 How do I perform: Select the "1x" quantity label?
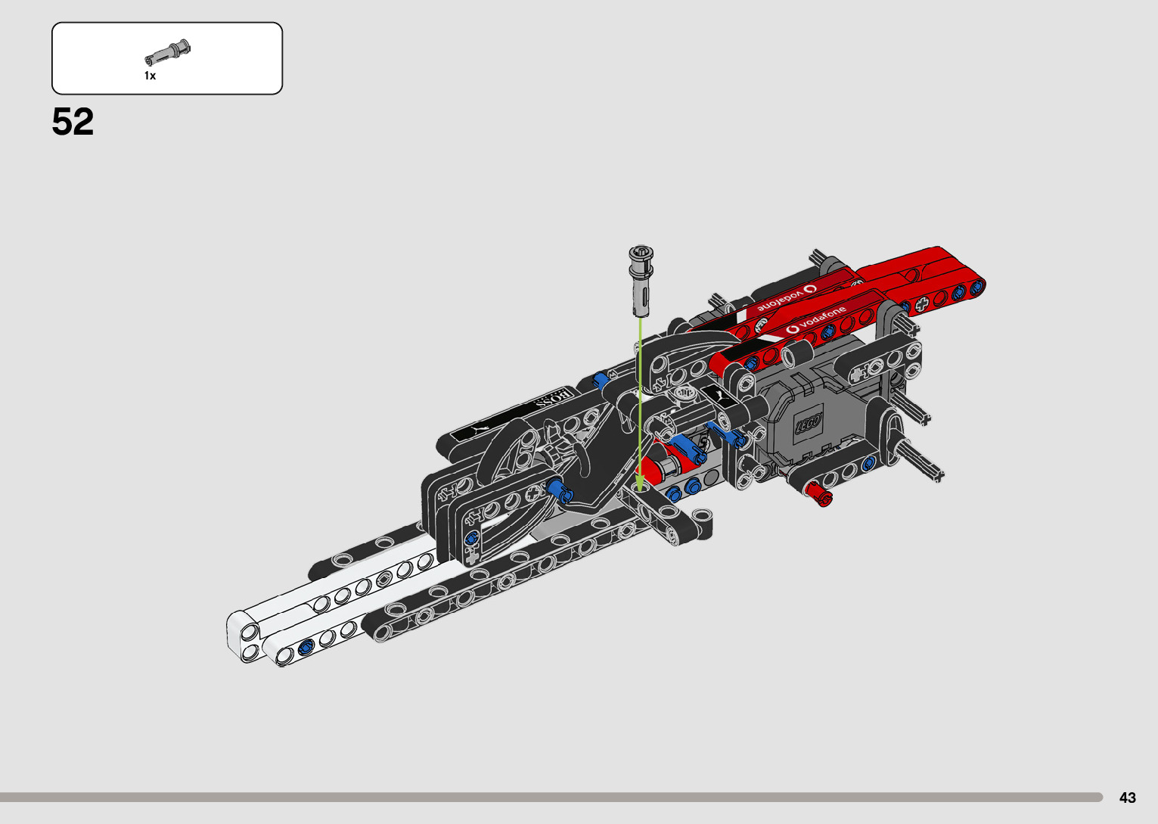click(x=150, y=76)
